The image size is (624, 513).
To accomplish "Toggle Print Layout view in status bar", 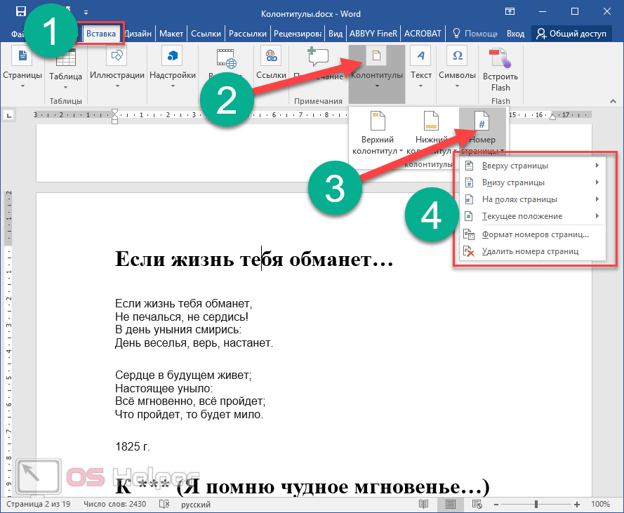I will tap(449, 505).
